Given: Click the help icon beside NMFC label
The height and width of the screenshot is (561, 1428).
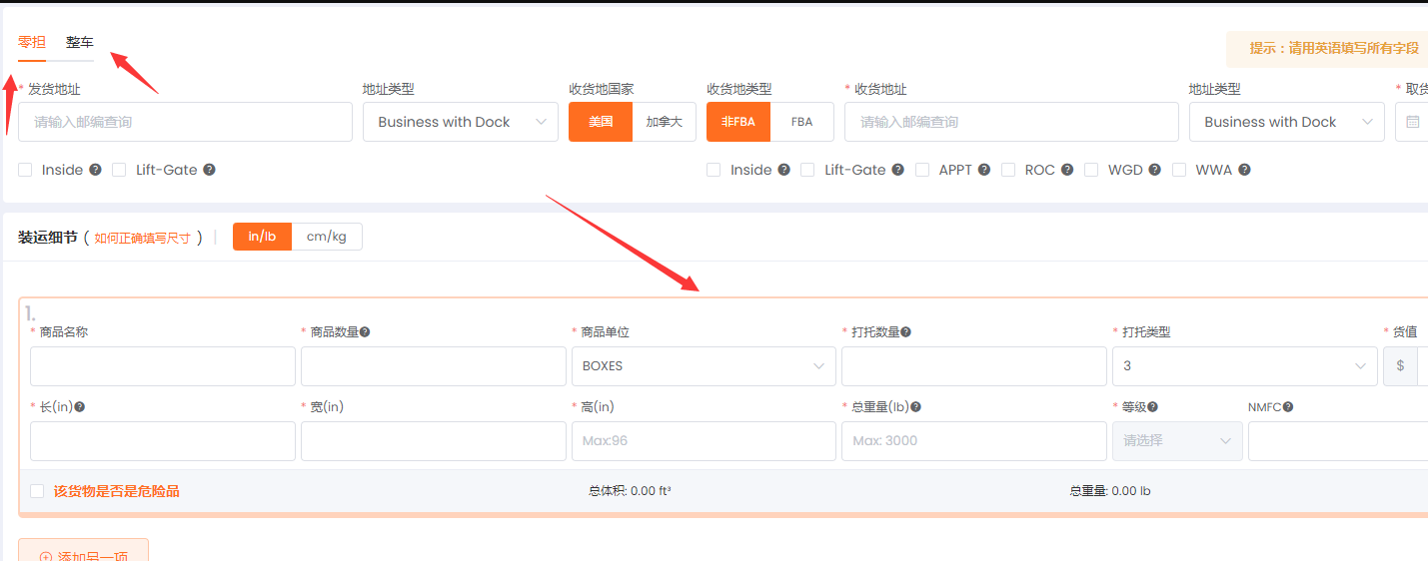Looking at the screenshot, I should pyautogui.click(x=1288, y=407).
